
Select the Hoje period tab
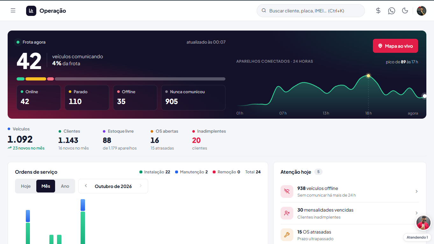click(26, 186)
